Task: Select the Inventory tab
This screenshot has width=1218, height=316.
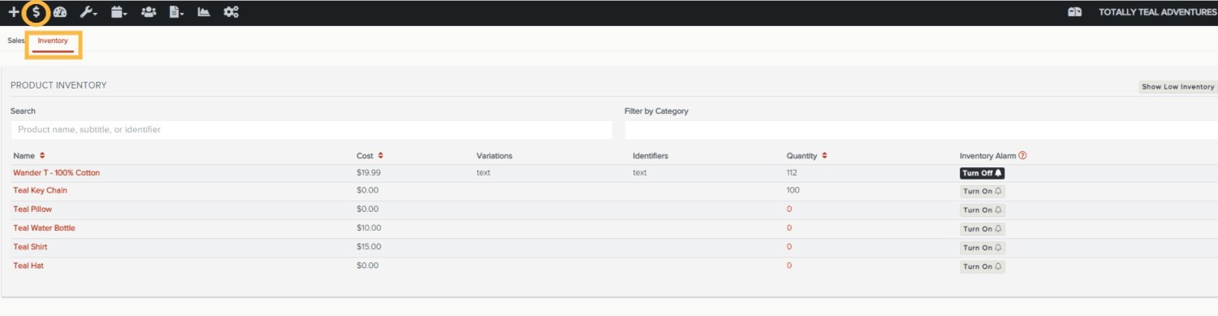Action: (x=53, y=41)
